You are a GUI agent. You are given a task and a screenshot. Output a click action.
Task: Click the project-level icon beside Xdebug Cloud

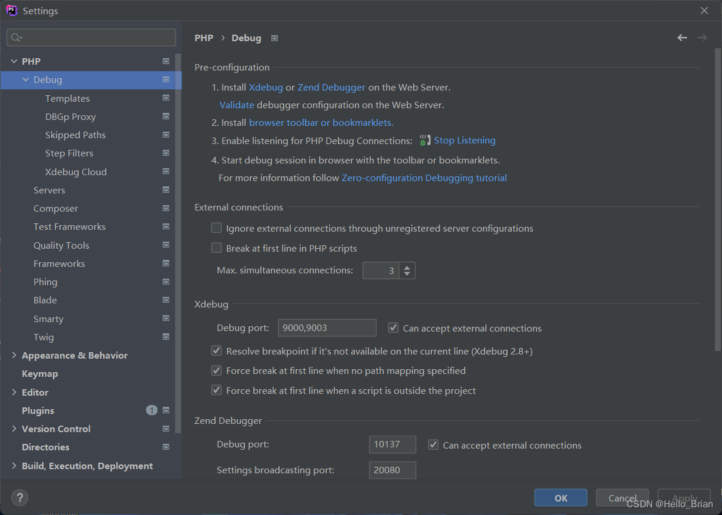point(166,172)
